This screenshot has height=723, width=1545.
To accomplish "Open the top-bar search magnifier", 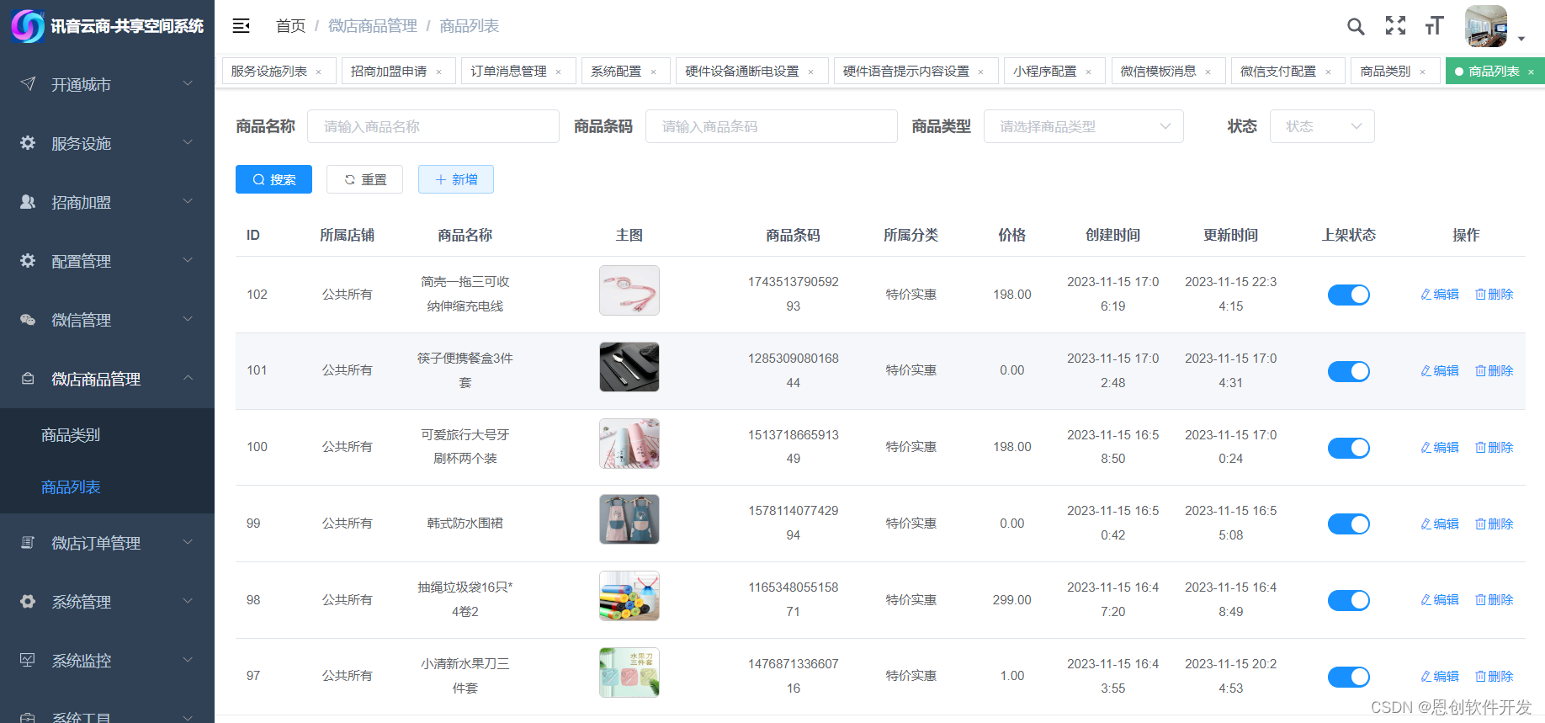I will click(x=1356, y=26).
